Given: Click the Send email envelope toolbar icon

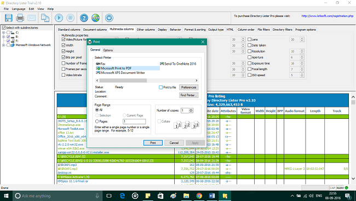Looking at the screenshot, I should point(32,18).
